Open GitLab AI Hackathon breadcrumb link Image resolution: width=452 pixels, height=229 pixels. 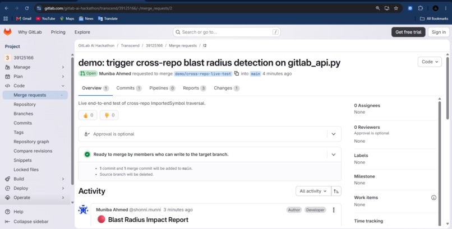[x=96, y=46]
